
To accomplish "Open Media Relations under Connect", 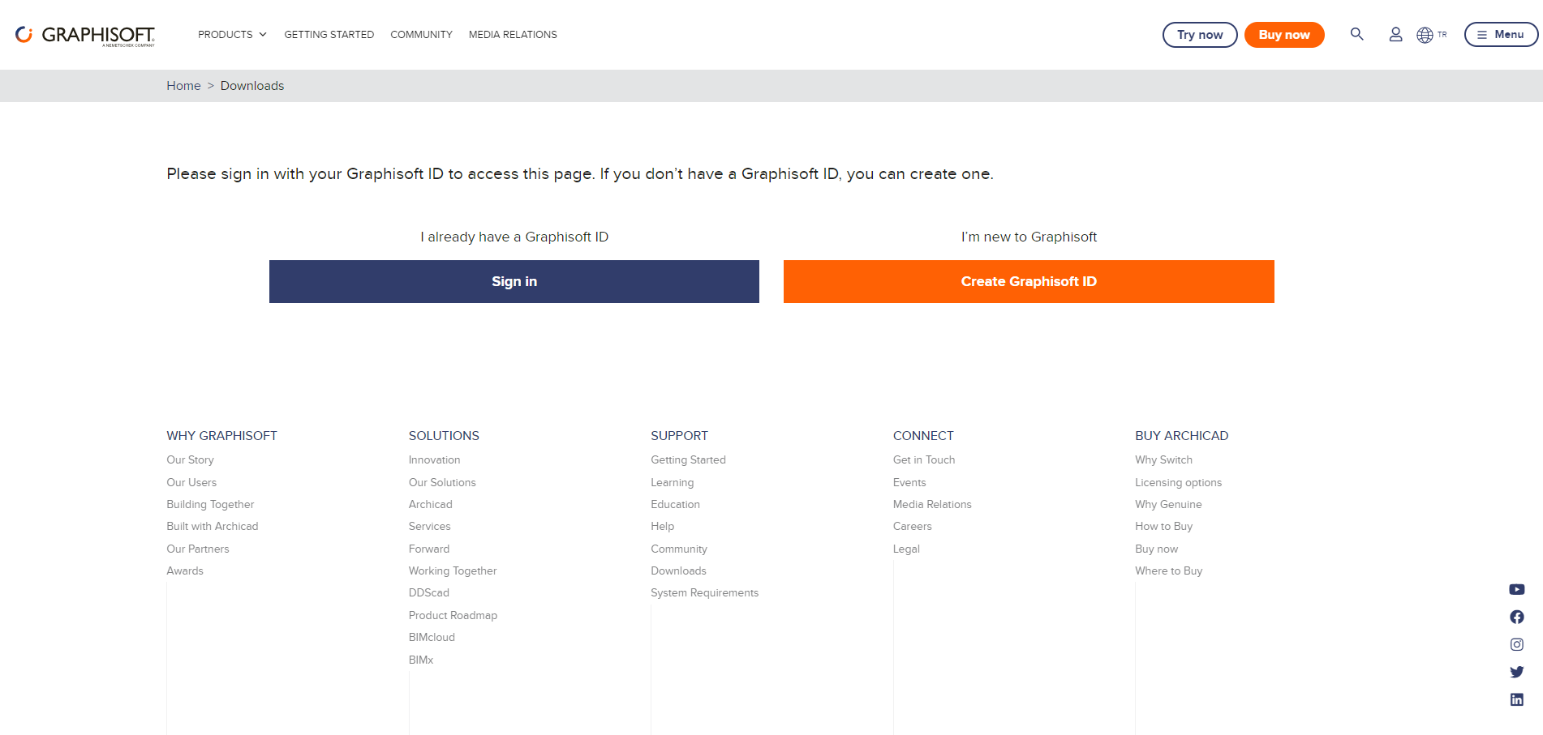I will tap(932, 504).
